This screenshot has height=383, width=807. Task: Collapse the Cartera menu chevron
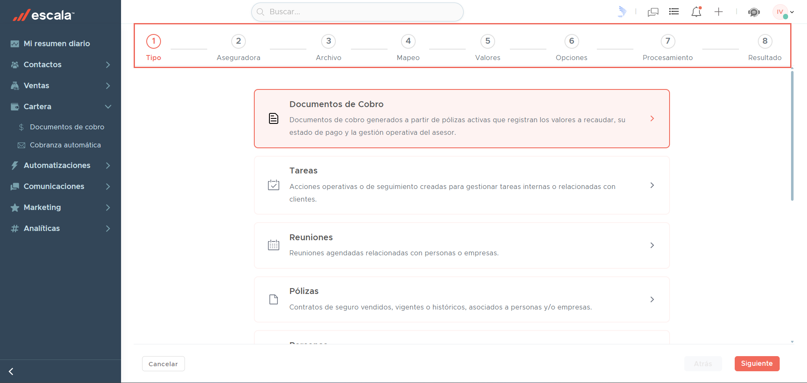click(x=108, y=107)
